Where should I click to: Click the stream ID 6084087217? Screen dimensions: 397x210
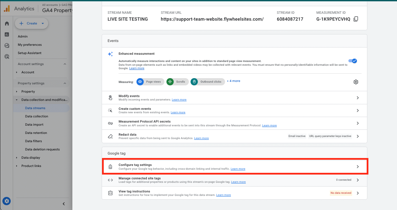pos(290,19)
